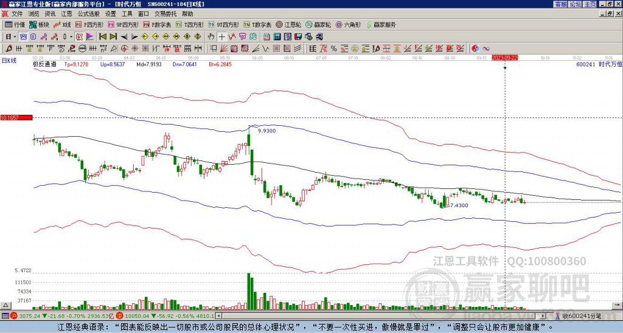Image resolution: width=623 pixels, height=333 pixels.
Task: Open the T数字表 number table
Action: [257, 24]
